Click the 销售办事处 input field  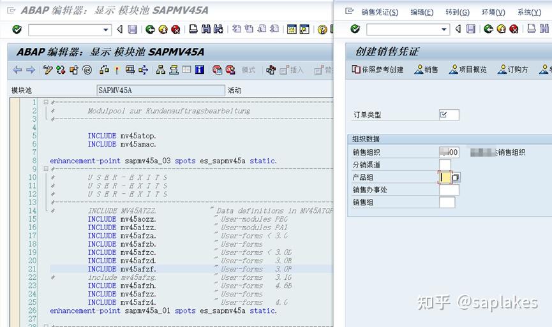(x=449, y=190)
